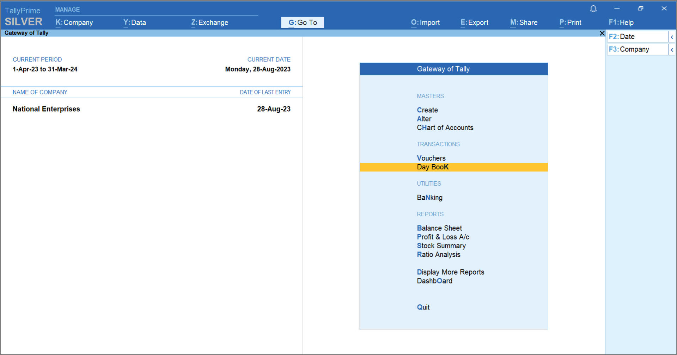Open F1: Help
The image size is (677, 355).
click(621, 23)
